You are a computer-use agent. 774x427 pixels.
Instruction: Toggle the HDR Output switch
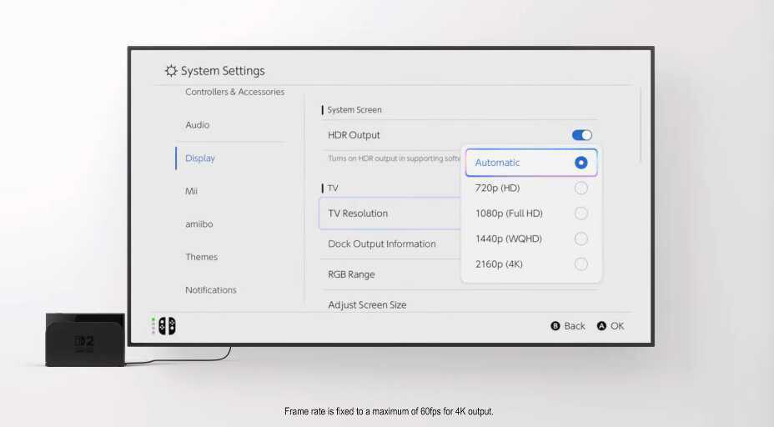pyautogui.click(x=581, y=135)
